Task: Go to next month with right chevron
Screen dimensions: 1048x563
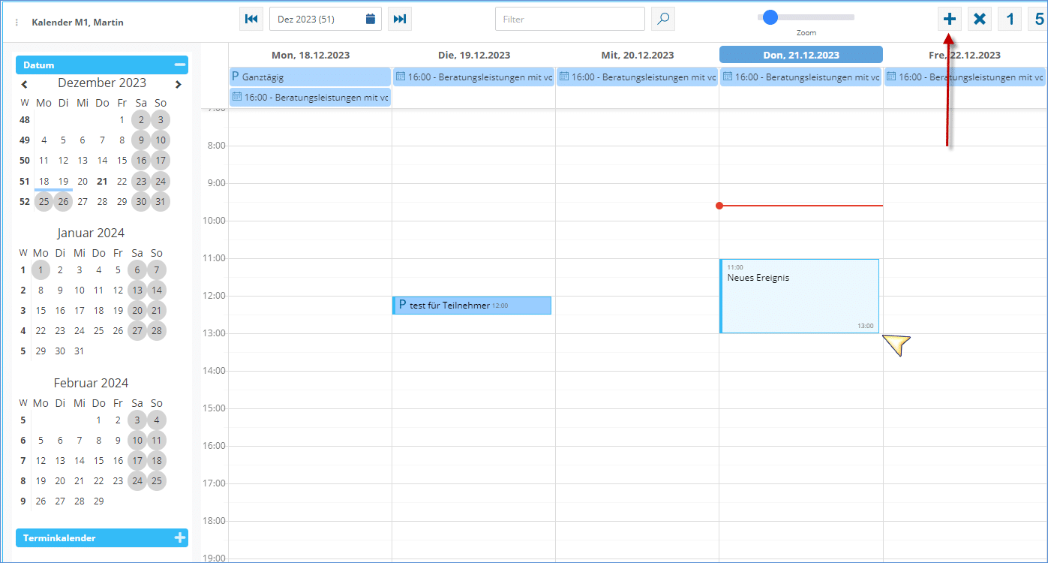Action: coord(178,85)
